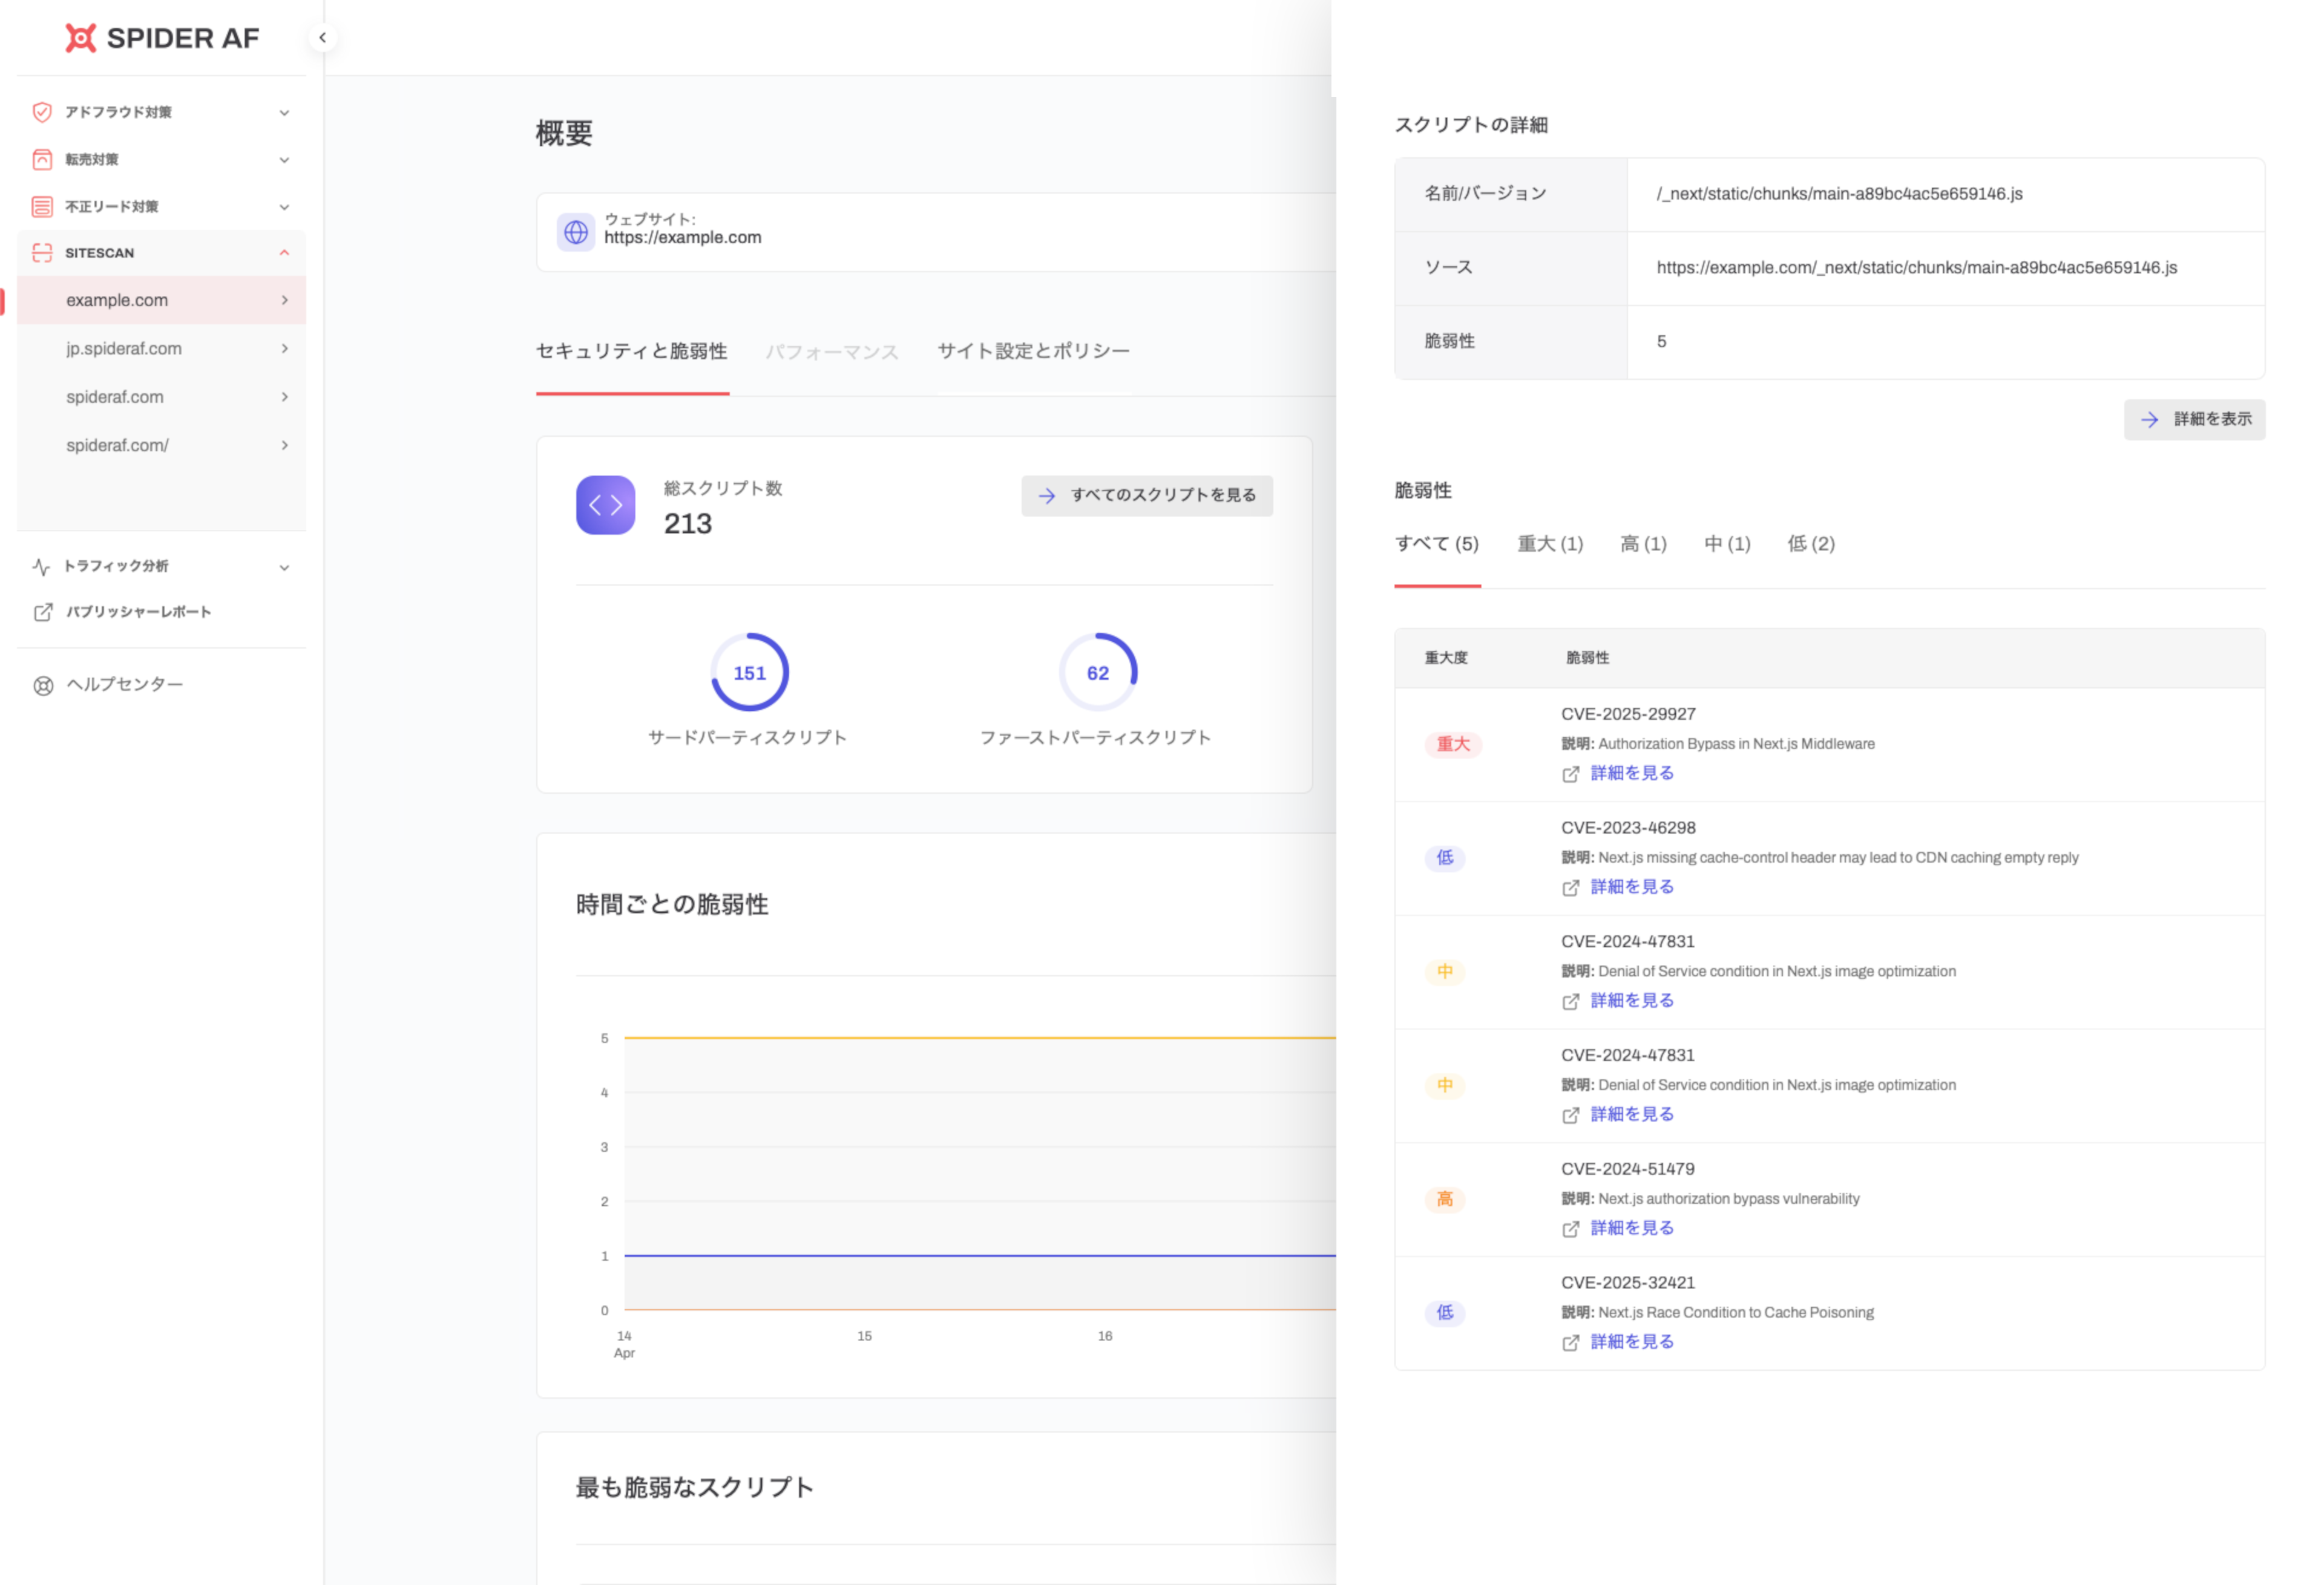Click the 不正リード対策 sidebar icon
Viewport: 2324px width, 1585px height.
click(42, 207)
